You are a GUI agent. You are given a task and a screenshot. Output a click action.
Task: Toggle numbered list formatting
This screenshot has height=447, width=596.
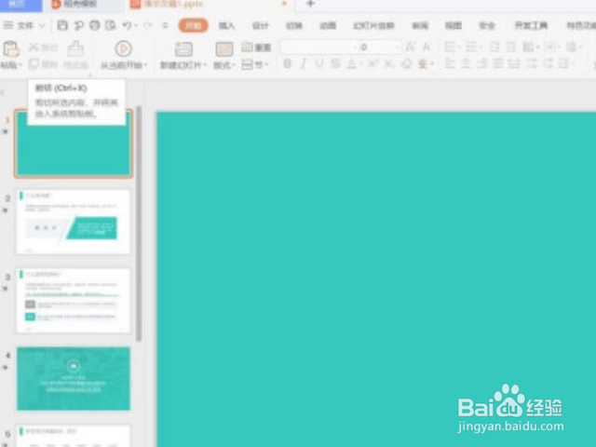pyautogui.click(x=471, y=47)
